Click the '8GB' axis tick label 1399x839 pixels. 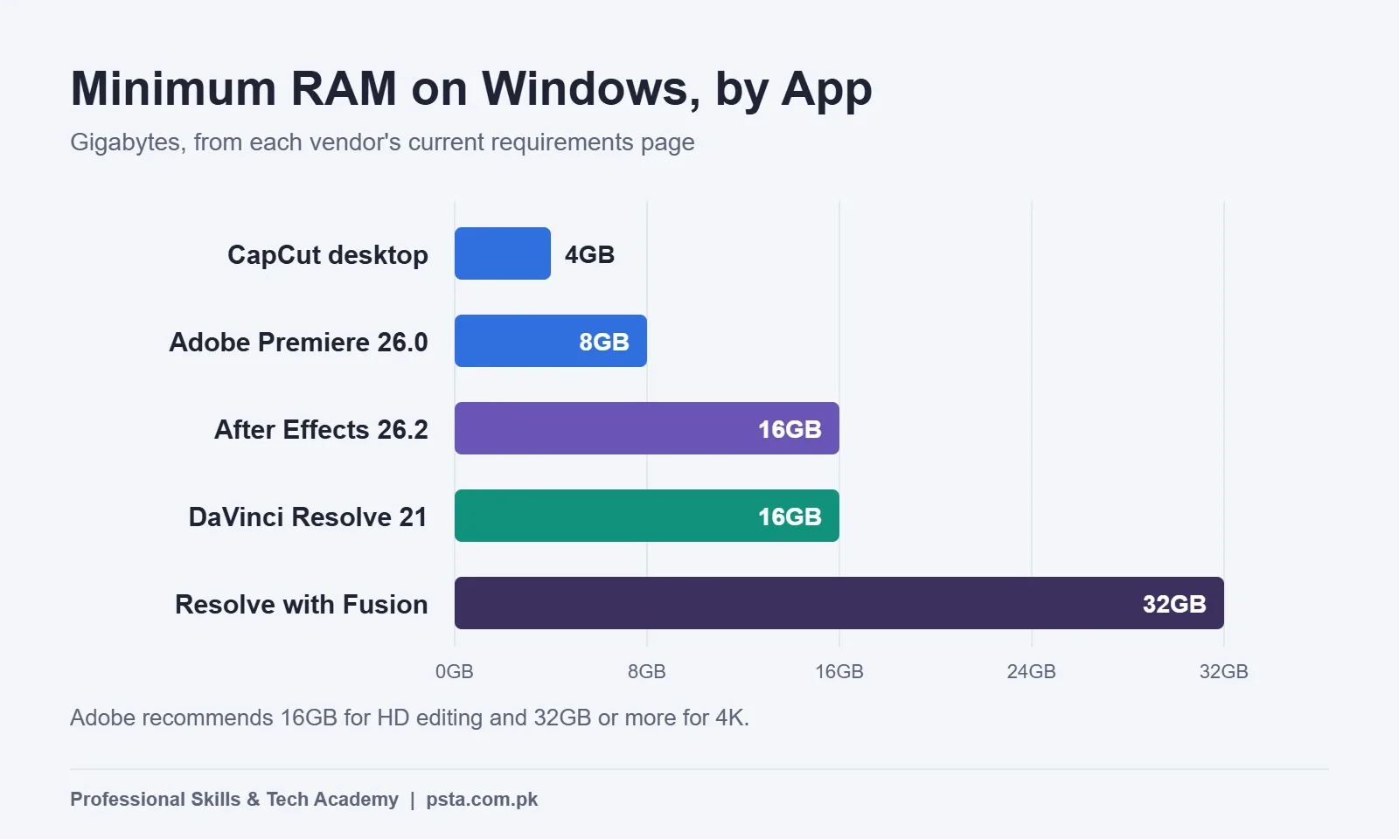[647, 671]
